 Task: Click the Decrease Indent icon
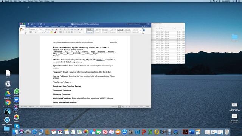(72, 29)
